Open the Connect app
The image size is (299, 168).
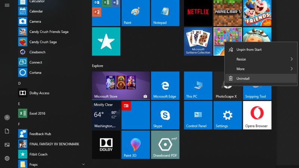[x=52, y=62]
